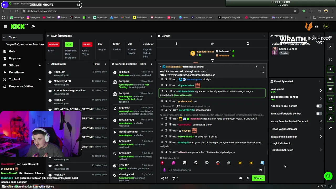Open Denetim Eylemleri three-dot menu

(x=151, y=64)
